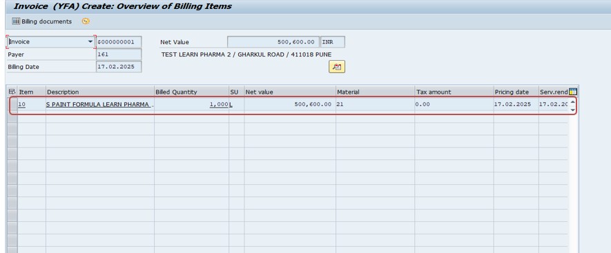Click the Pricing date column header

(516, 92)
